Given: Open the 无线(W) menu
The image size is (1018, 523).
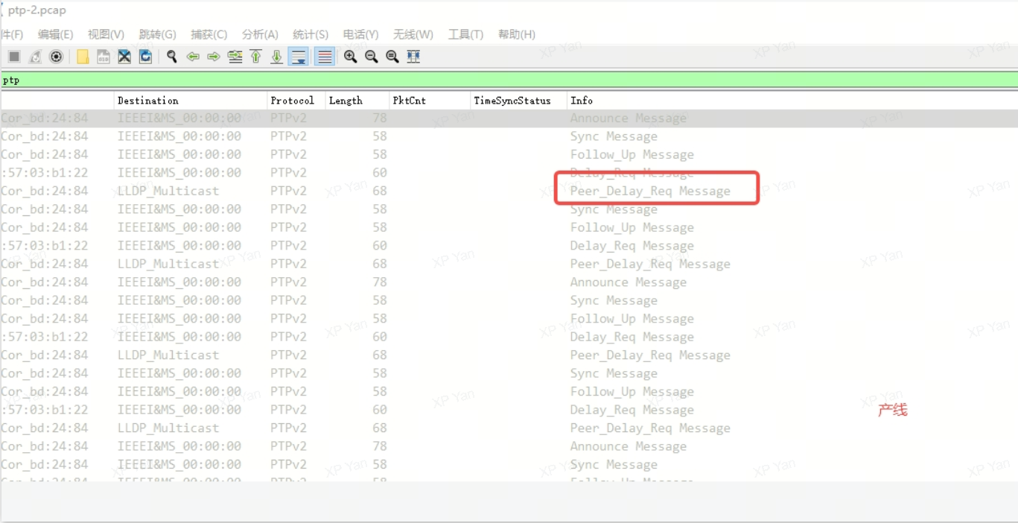Looking at the screenshot, I should (x=413, y=34).
